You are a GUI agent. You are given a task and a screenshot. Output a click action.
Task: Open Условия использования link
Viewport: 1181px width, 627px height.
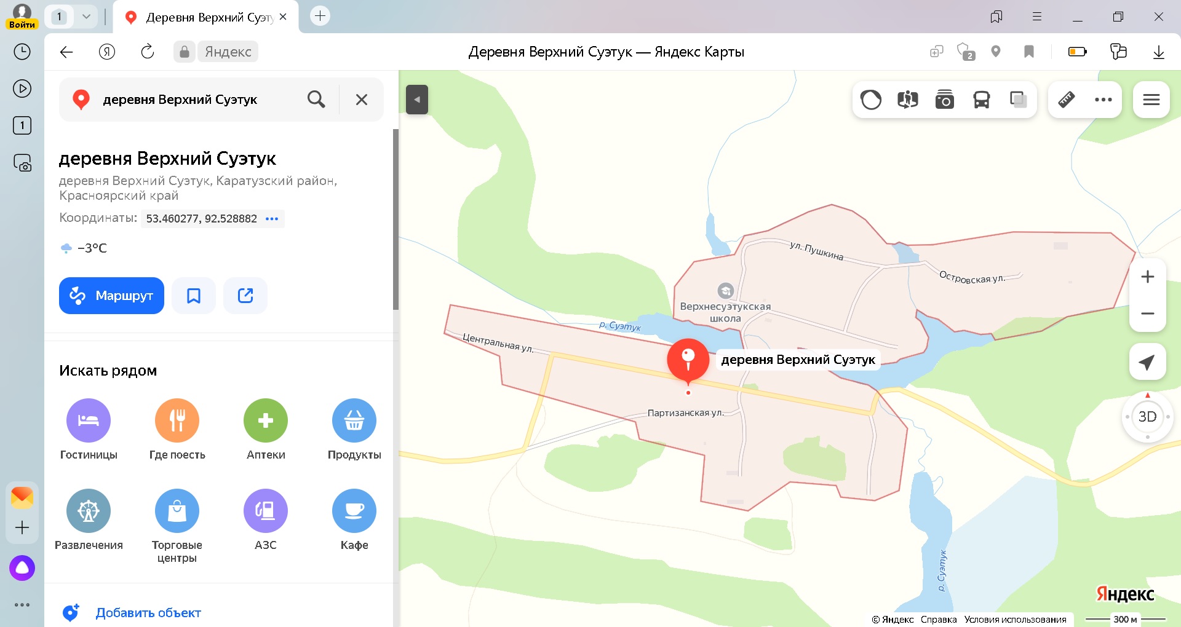click(x=1016, y=620)
